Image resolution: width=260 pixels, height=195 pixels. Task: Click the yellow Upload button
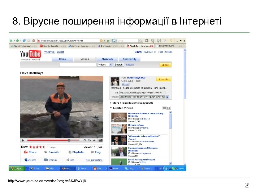165,65
